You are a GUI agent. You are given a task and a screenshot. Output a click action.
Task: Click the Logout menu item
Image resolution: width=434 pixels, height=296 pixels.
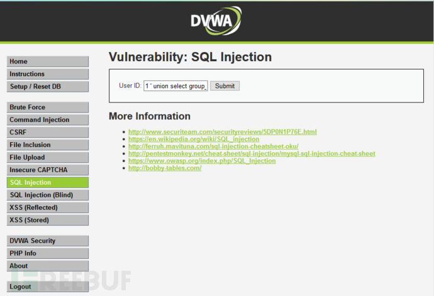point(48,287)
